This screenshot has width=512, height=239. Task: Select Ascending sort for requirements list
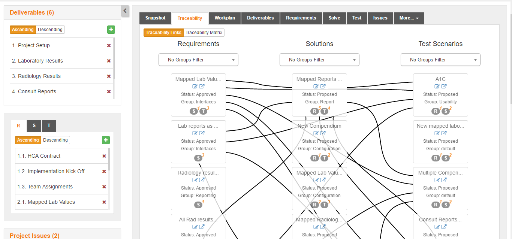[x=28, y=140]
